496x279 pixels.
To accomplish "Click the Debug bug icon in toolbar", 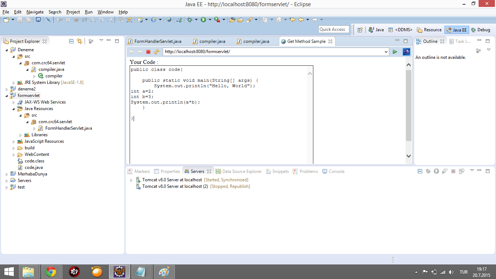I will click(190, 20).
